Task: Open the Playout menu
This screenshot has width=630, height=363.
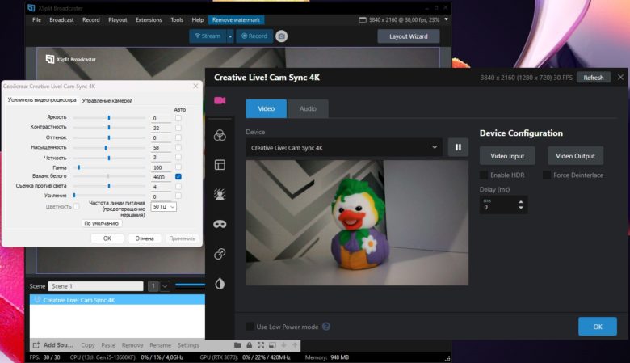Action: point(118,19)
